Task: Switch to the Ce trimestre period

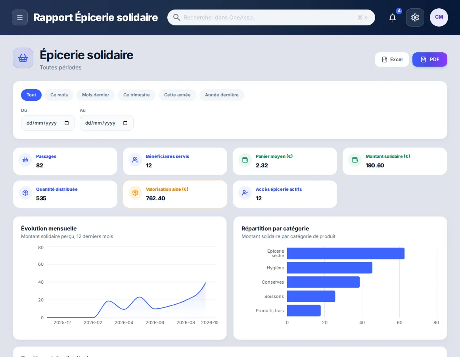Action: [136, 95]
